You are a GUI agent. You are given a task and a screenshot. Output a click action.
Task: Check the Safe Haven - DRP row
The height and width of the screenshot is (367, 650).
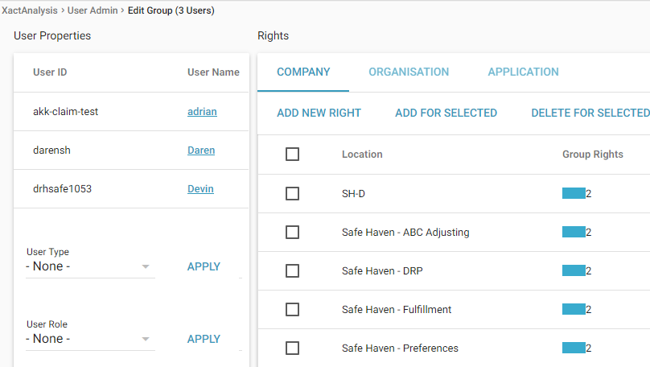point(292,271)
